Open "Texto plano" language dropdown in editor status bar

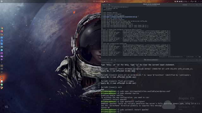[163, 57]
